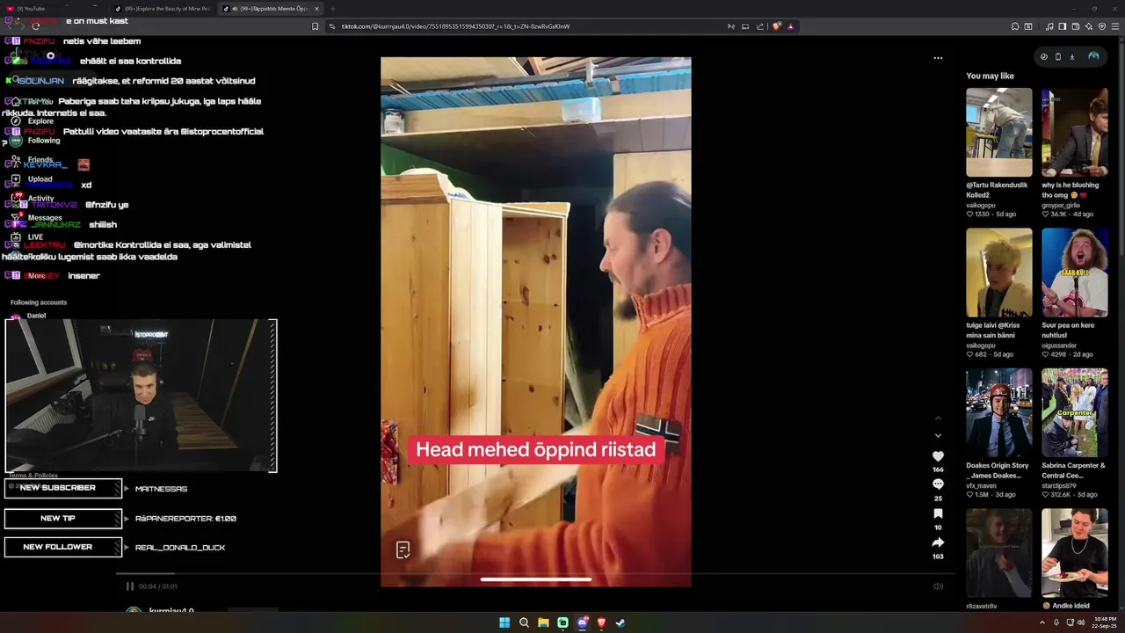The width and height of the screenshot is (1125, 633).
Task: Click the TikTok download app icon
Action: click(x=1072, y=56)
